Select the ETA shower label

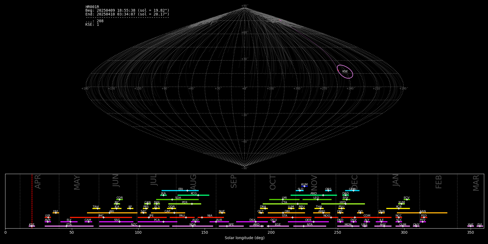[69, 224]
